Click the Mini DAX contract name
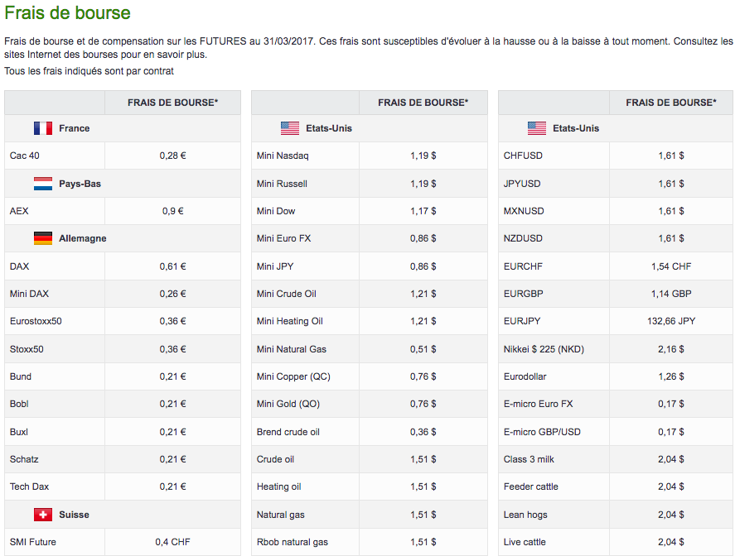Viewport: 735px width, 556px height. click(x=30, y=294)
